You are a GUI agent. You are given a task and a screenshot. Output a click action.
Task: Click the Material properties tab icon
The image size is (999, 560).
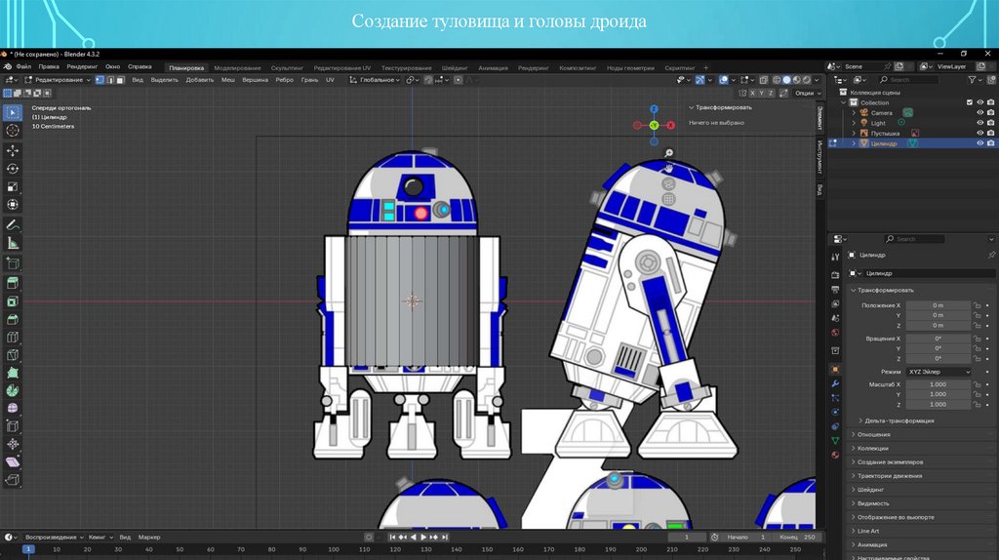click(x=835, y=455)
